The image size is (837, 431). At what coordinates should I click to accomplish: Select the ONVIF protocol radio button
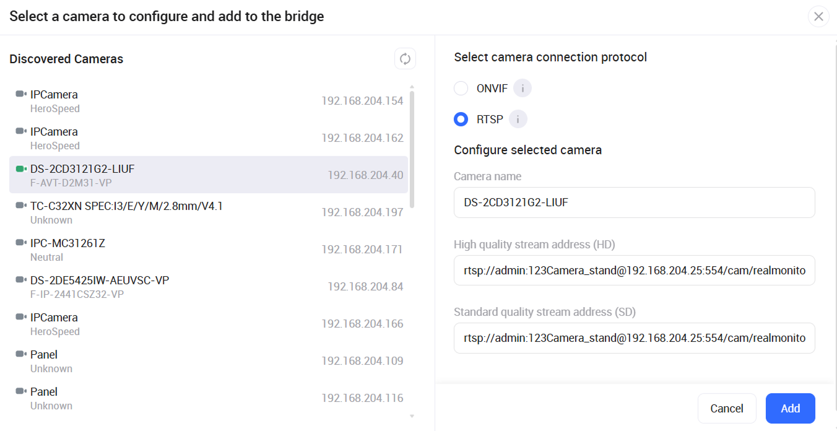[x=461, y=89]
